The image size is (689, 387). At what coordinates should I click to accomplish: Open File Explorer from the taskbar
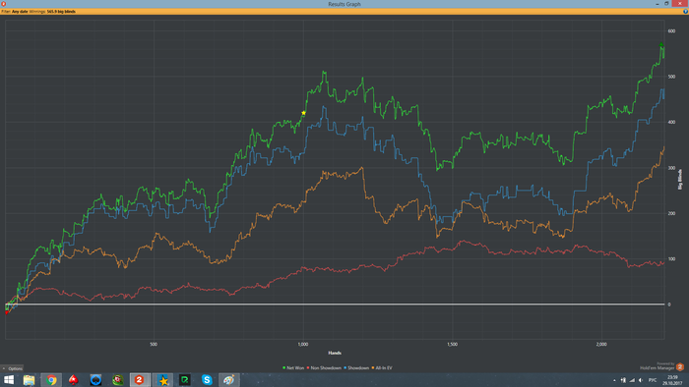[x=29, y=379]
